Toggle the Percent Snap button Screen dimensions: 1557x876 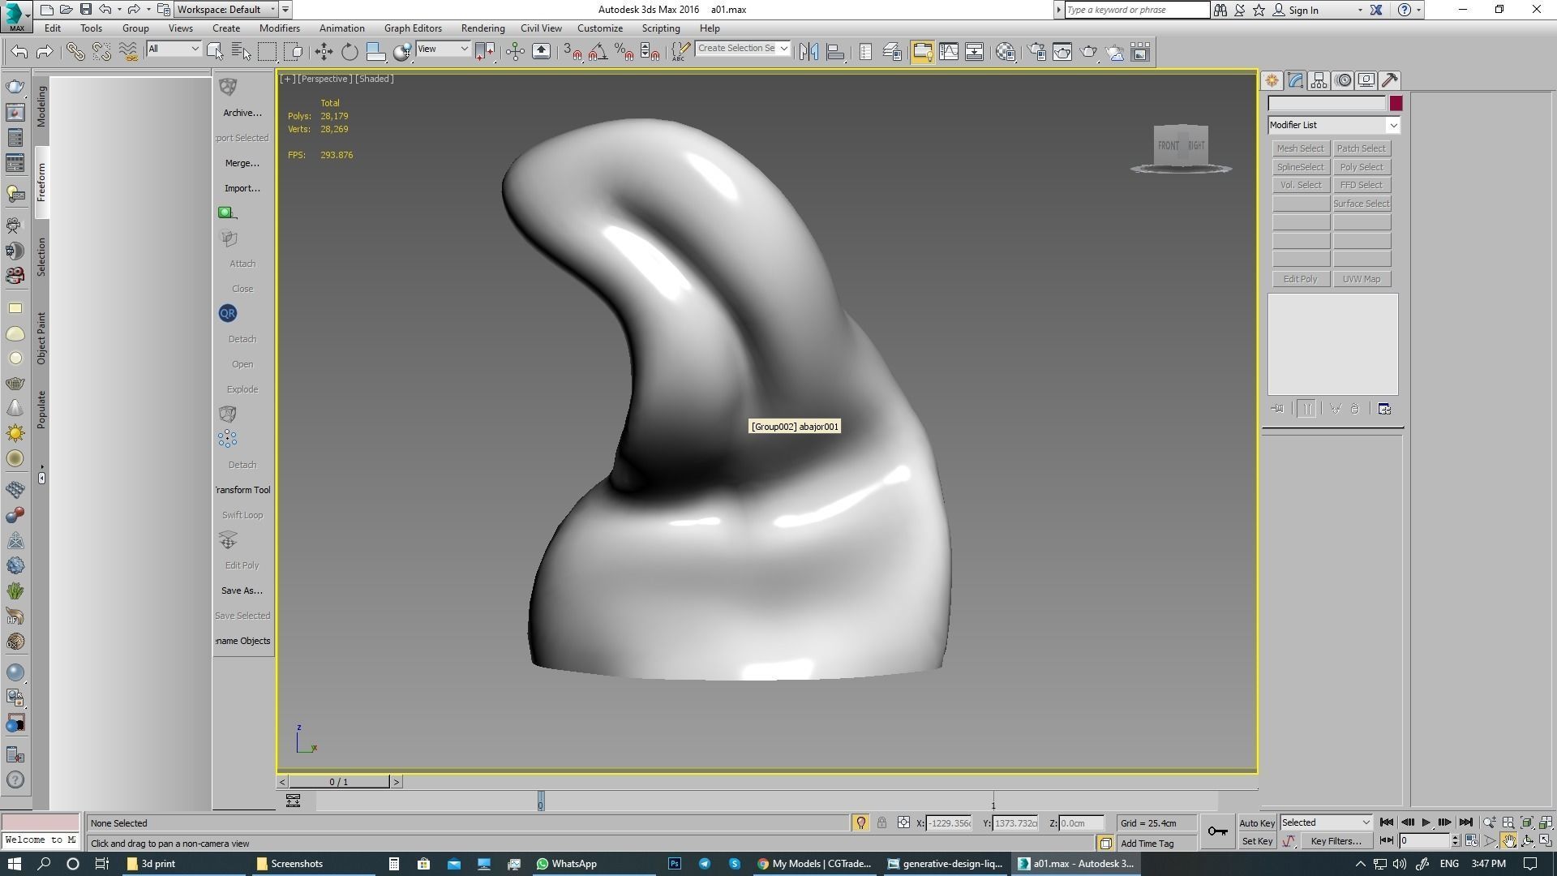624,52
